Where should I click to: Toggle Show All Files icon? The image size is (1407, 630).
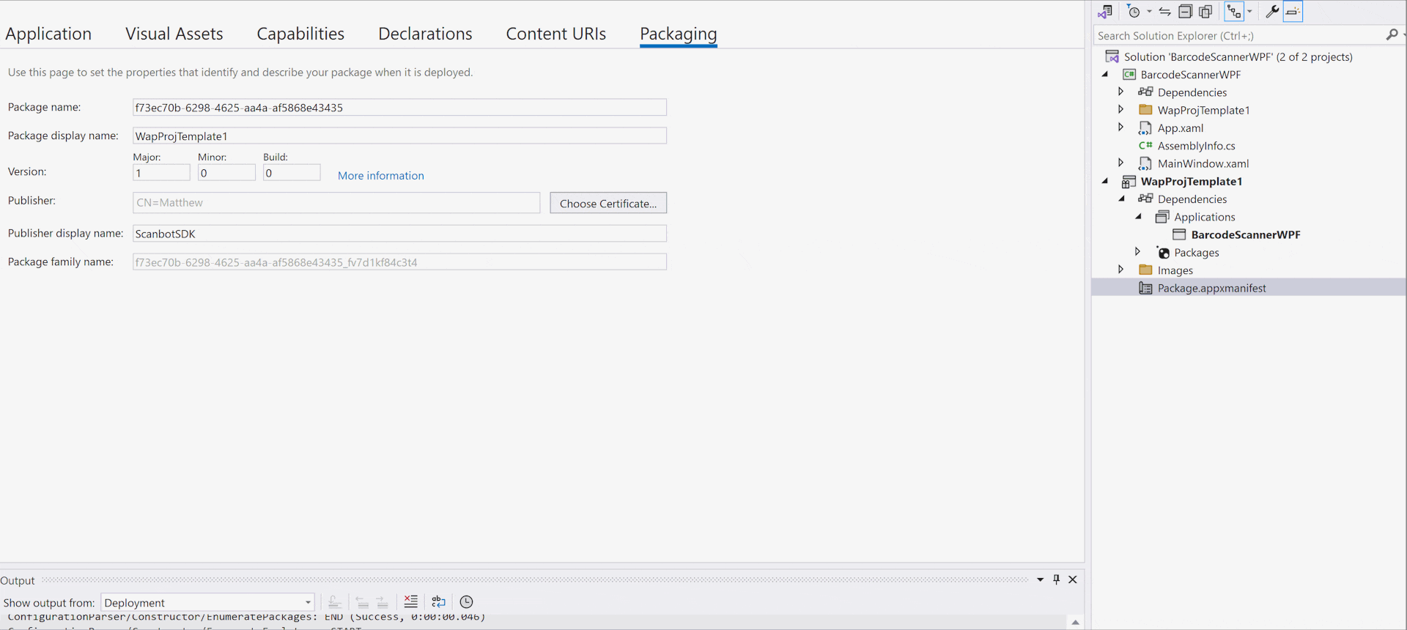point(1205,12)
